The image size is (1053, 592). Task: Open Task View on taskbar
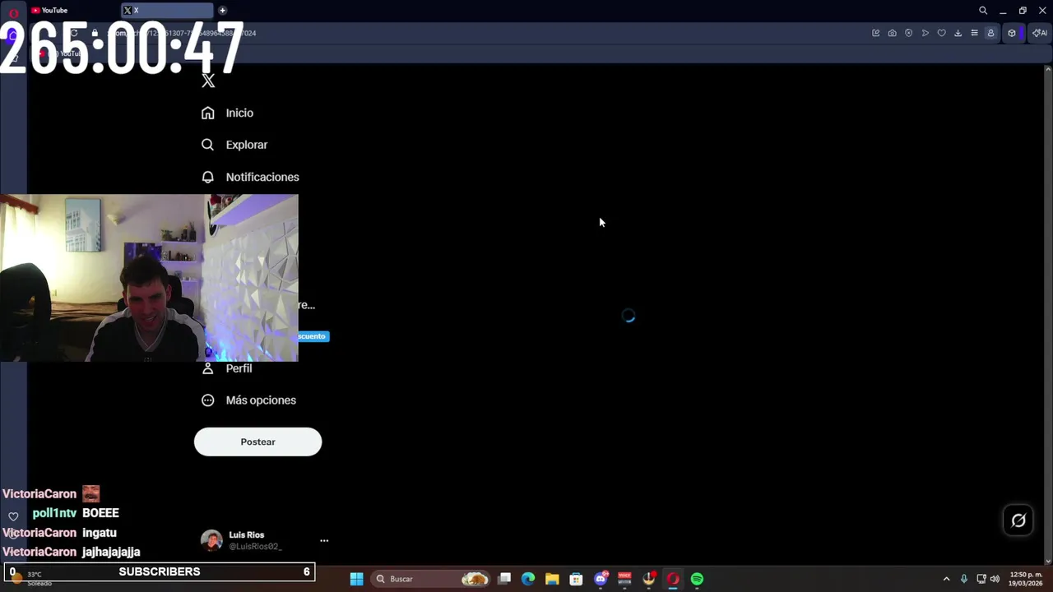(504, 579)
